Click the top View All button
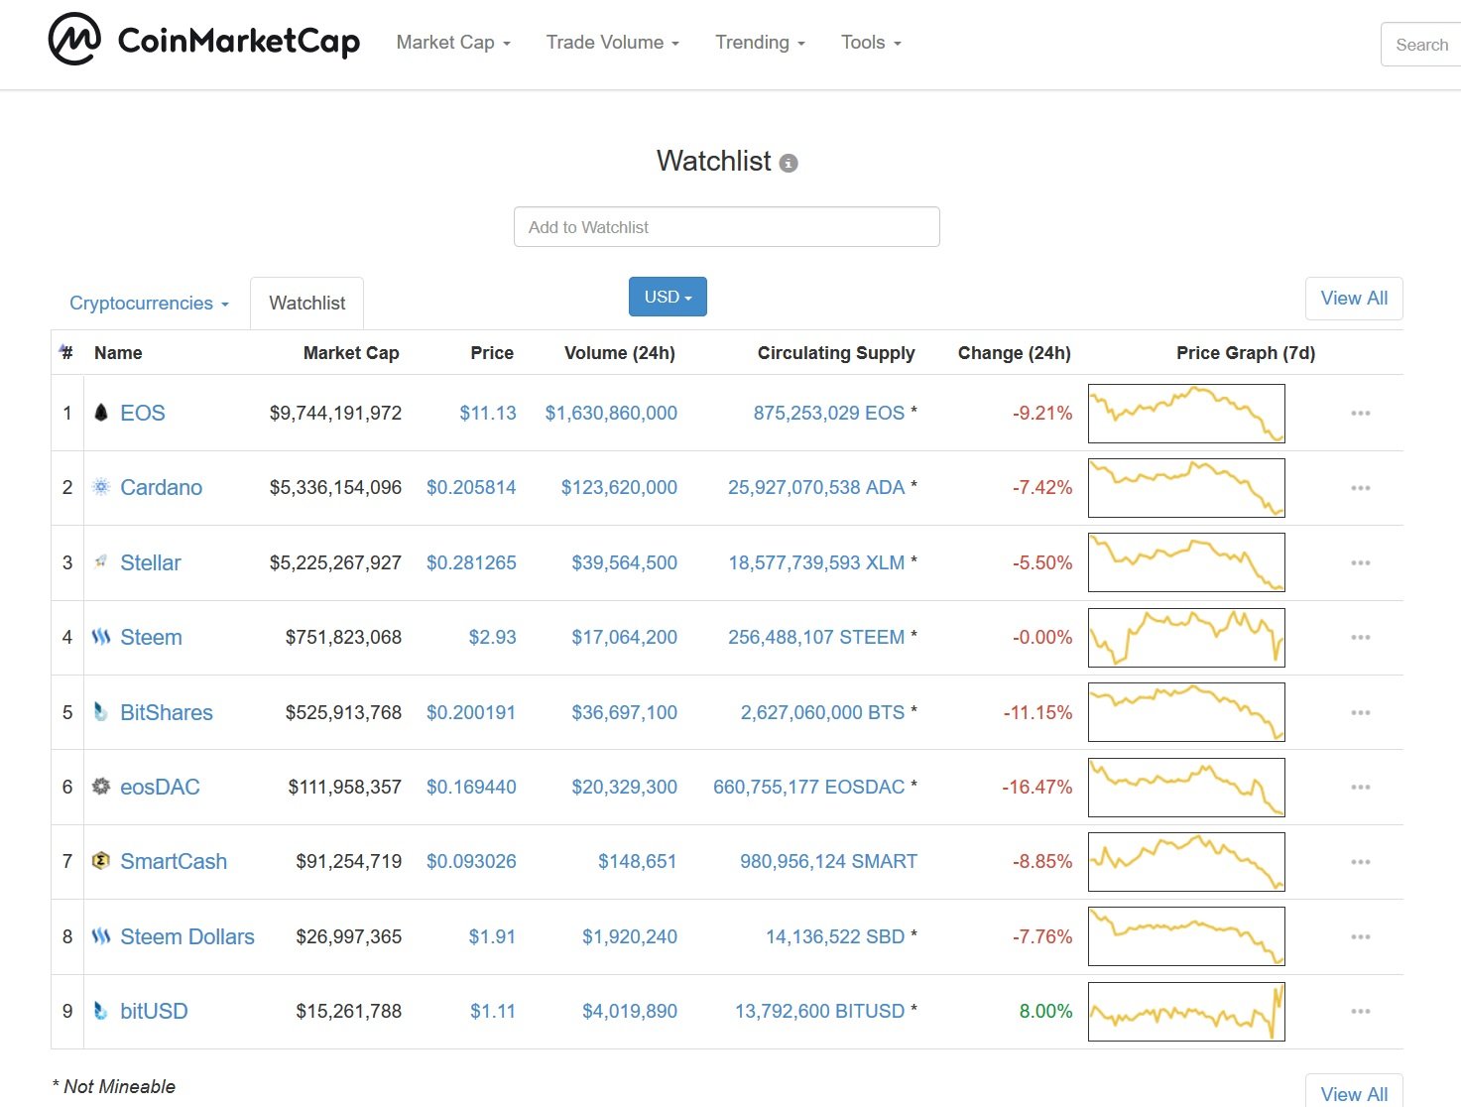The image size is (1461, 1107). coord(1354,299)
